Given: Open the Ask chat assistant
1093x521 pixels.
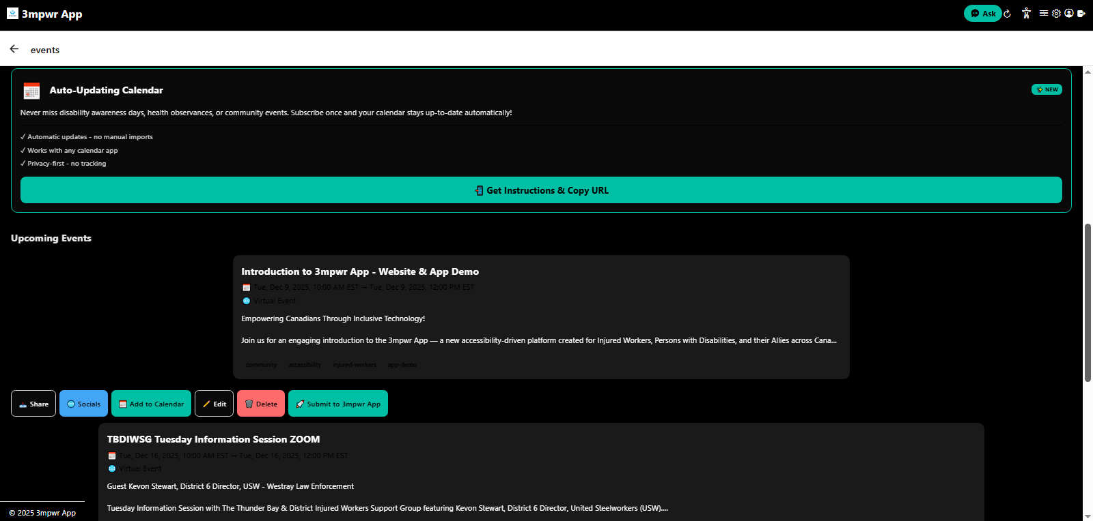Looking at the screenshot, I should click(982, 14).
